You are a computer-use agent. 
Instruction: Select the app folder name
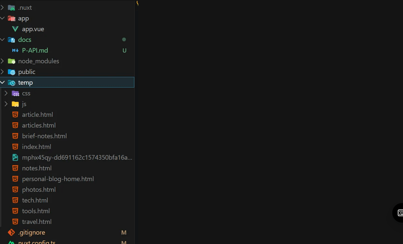click(x=23, y=18)
